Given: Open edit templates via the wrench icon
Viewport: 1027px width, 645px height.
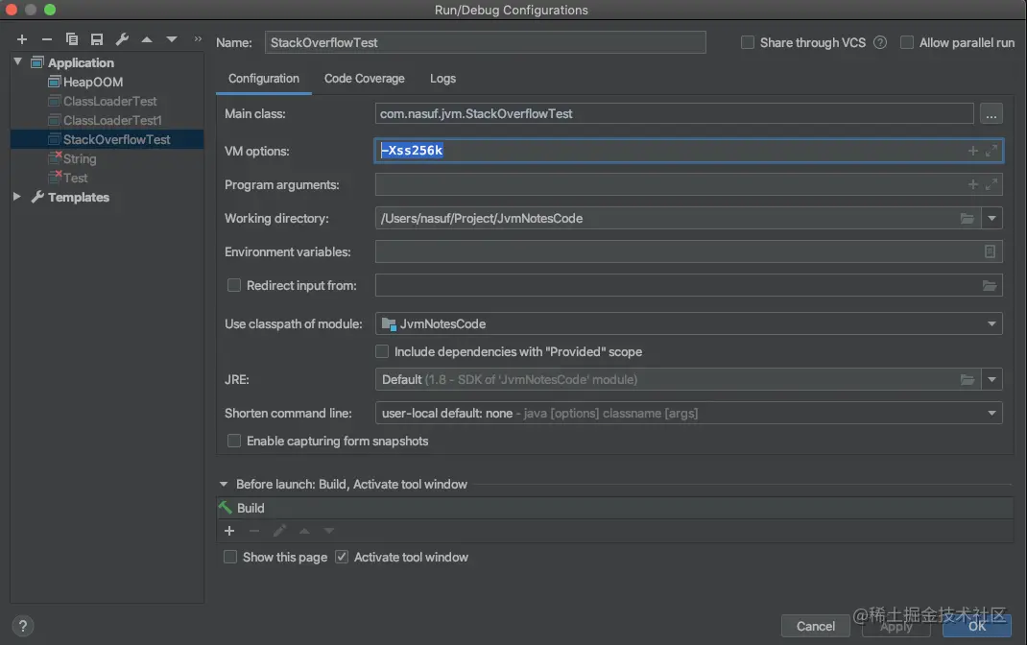Looking at the screenshot, I should (122, 39).
